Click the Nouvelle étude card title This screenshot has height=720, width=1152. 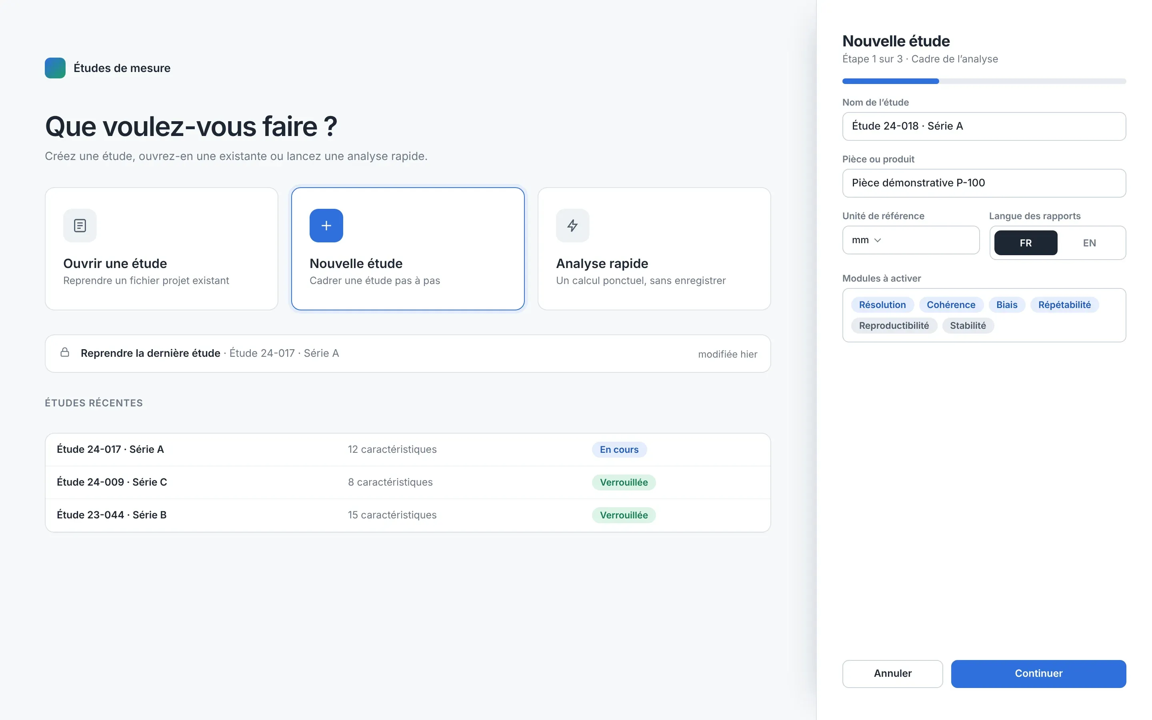click(356, 263)
